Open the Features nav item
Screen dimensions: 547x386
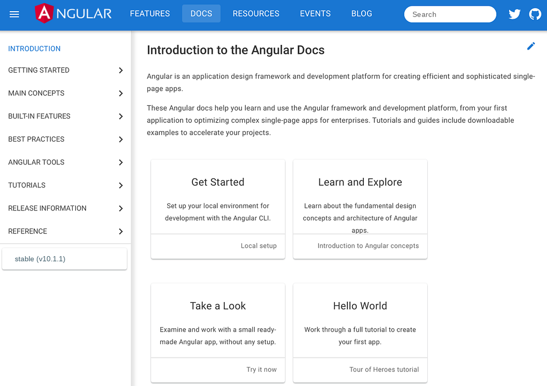tap(150, 13)
